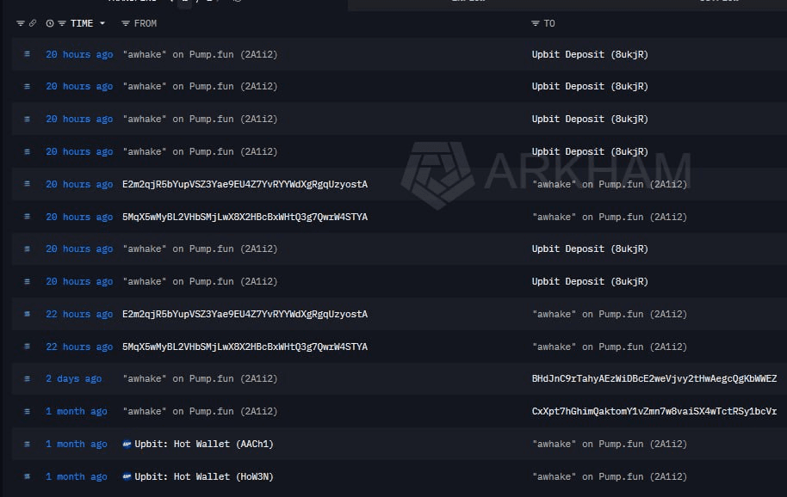Open recipient "awhake" in 20 hours ago 5MqX5wMy row

610,217
